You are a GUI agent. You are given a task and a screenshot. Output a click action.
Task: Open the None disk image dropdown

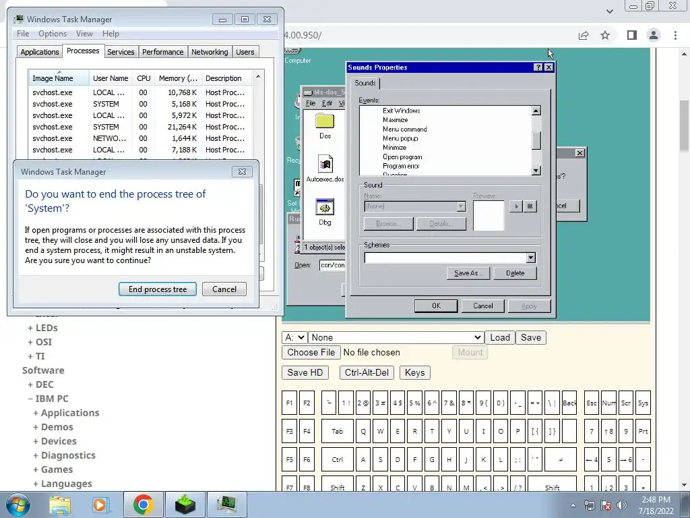(x=396, y=337)
